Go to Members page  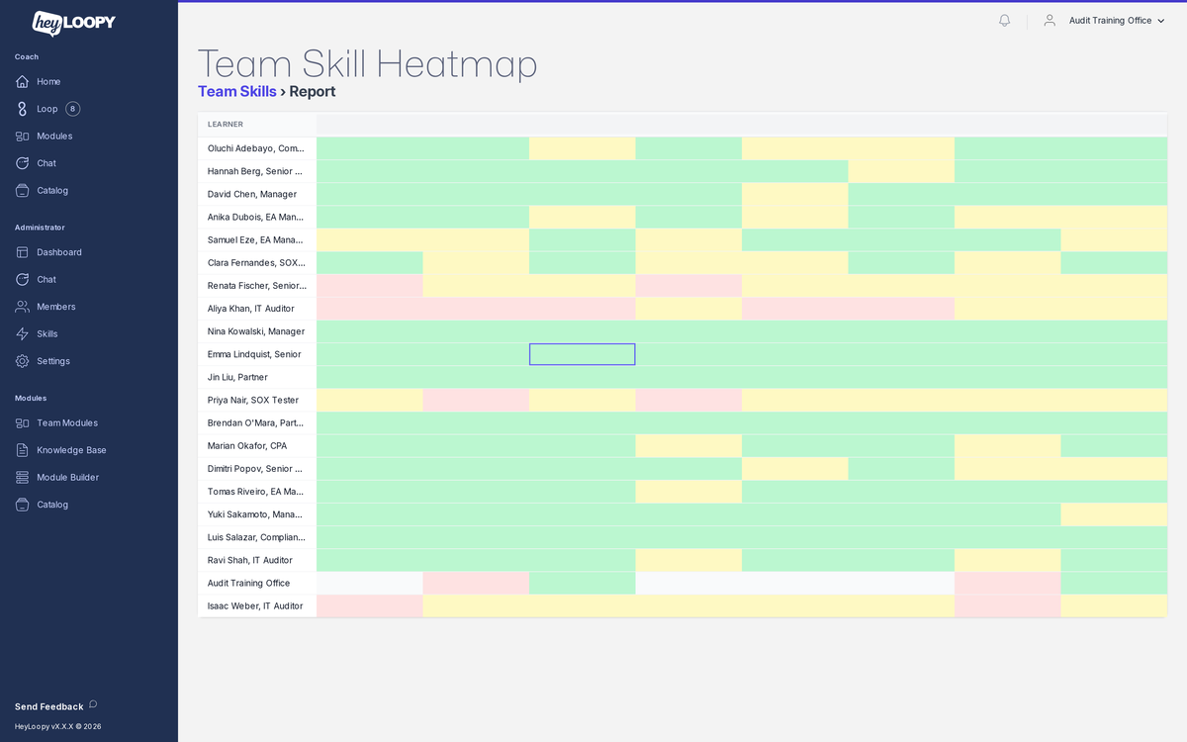pyautogui.click(x=56, y=307)
